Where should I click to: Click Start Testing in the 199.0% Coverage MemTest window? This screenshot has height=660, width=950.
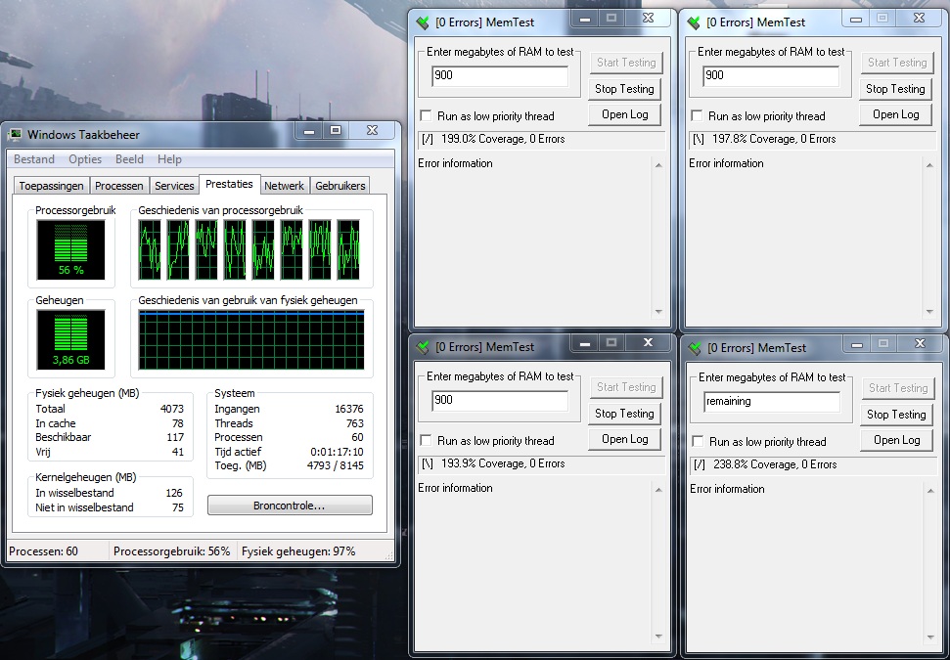tap(626, 63)
